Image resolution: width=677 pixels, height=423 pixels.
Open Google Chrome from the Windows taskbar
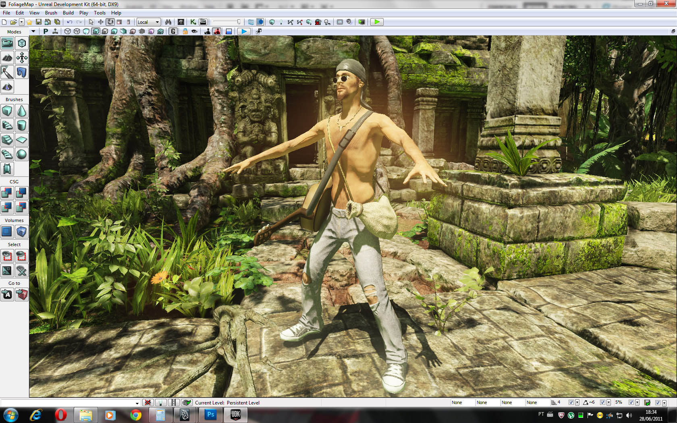135,415
